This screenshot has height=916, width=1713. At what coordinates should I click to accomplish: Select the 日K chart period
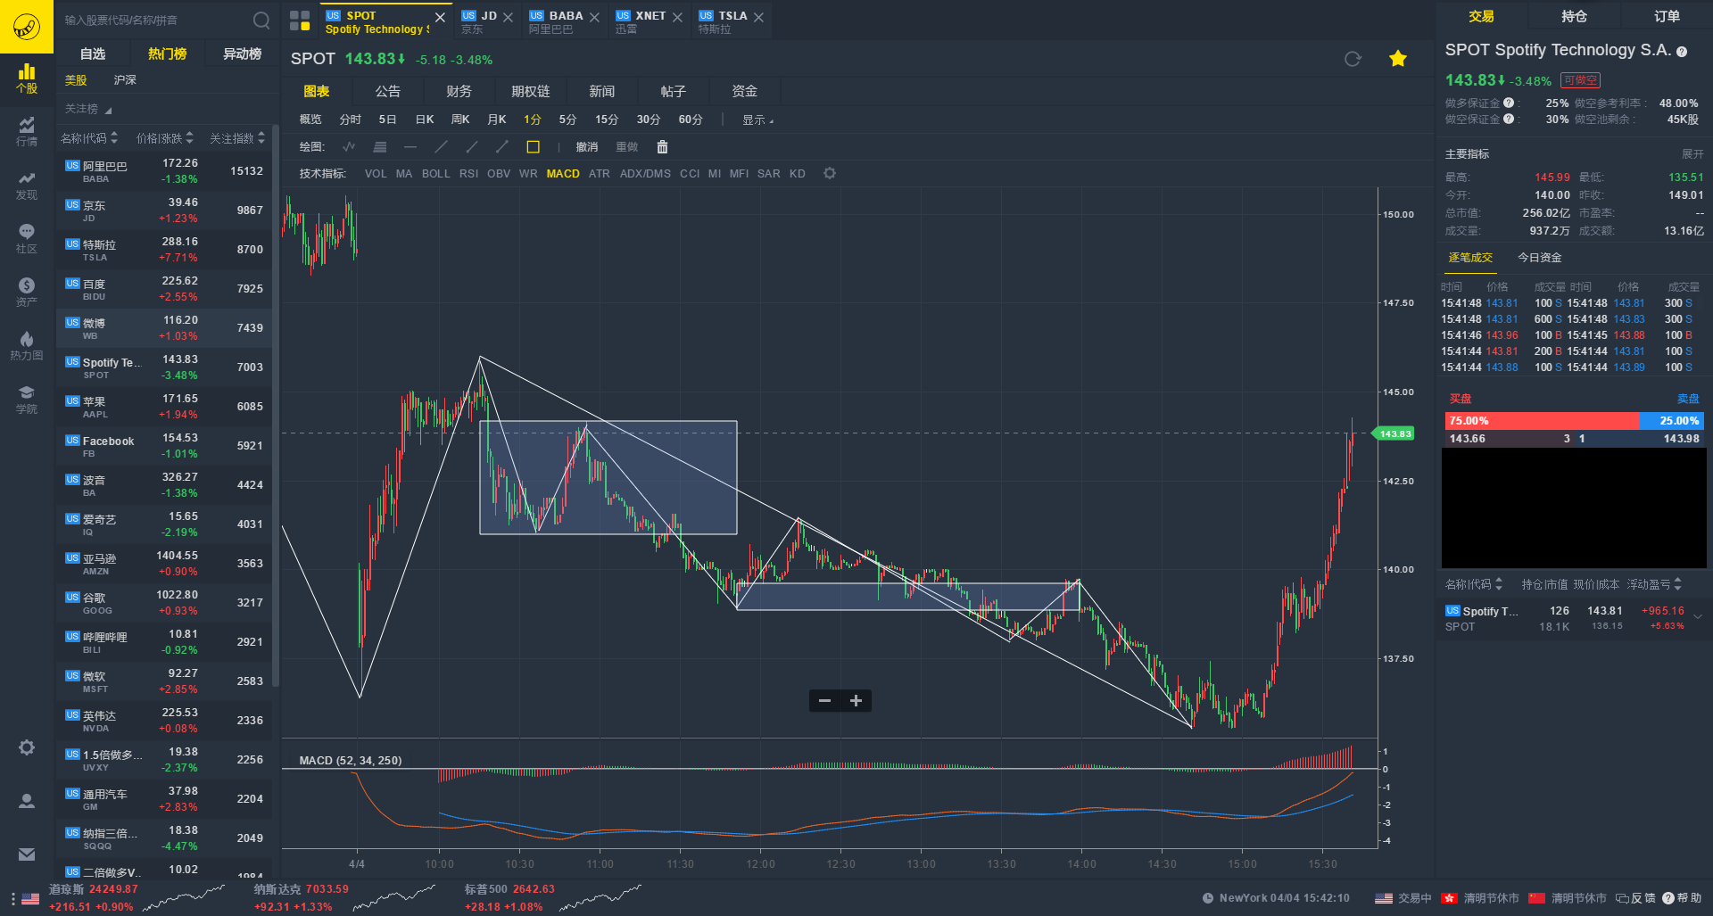point(425,120)
